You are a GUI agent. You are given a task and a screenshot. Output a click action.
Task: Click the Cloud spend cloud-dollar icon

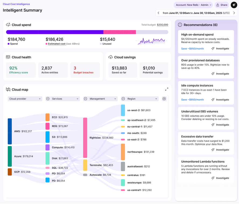(8, 25)
